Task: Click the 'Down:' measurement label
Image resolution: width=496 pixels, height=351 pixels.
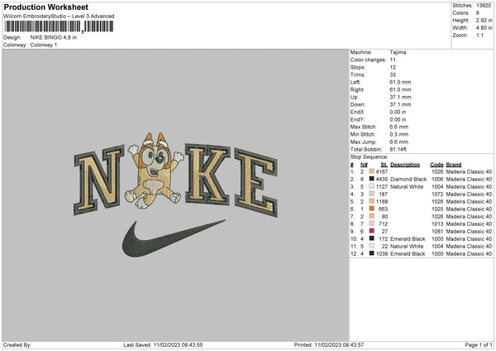Action: click(x=357, y=104)
